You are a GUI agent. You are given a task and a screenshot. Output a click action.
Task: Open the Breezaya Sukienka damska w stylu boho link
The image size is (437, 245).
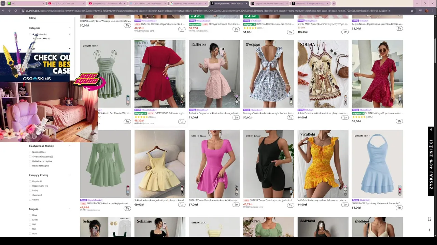268,113
